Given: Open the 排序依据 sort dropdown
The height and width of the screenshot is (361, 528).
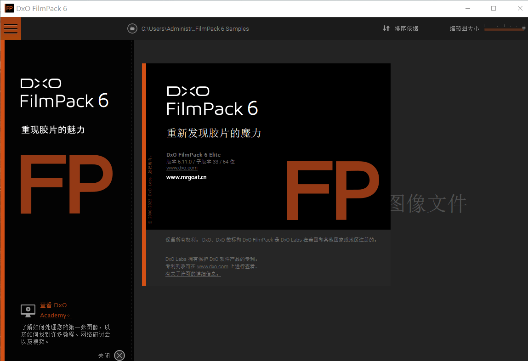Looking at the screenshot, I should [x=406, y=28].
